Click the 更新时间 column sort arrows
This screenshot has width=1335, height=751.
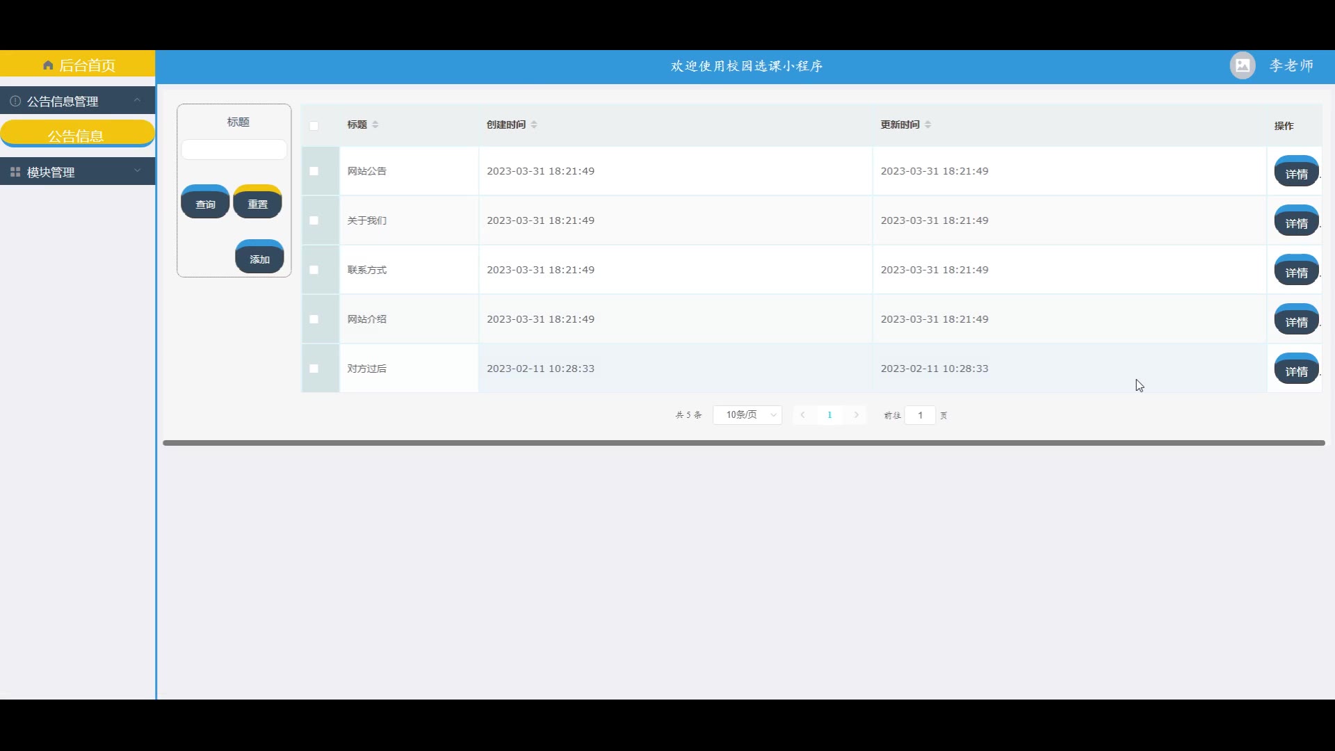click(928, 124)
